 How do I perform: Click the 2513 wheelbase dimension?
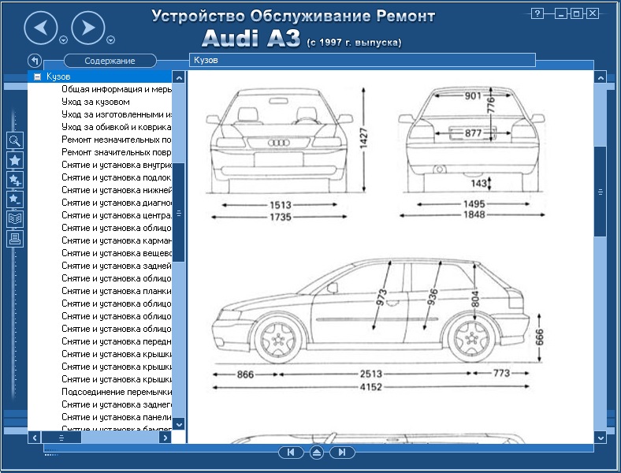(370, 374)
